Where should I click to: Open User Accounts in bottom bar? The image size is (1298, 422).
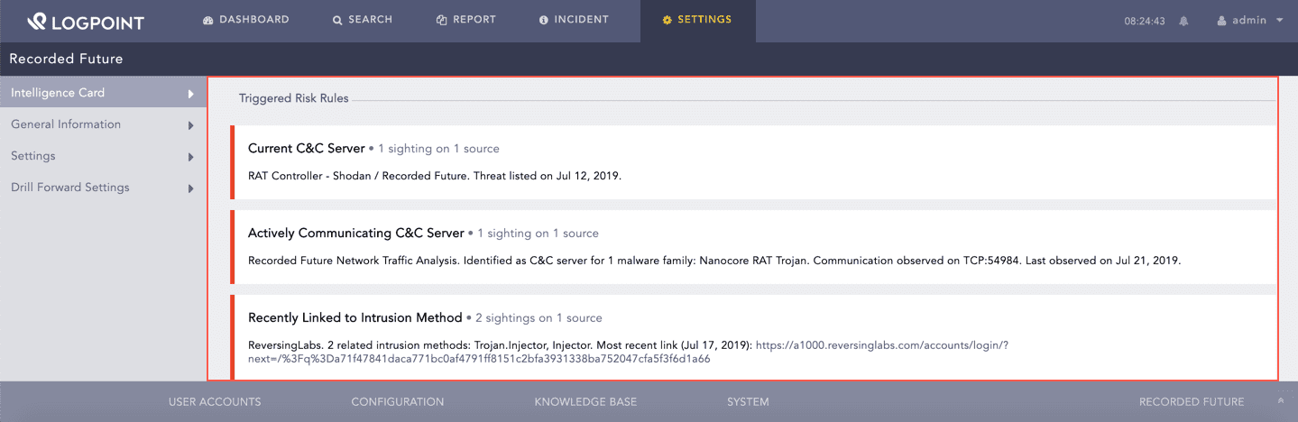(x=215, y=402)
